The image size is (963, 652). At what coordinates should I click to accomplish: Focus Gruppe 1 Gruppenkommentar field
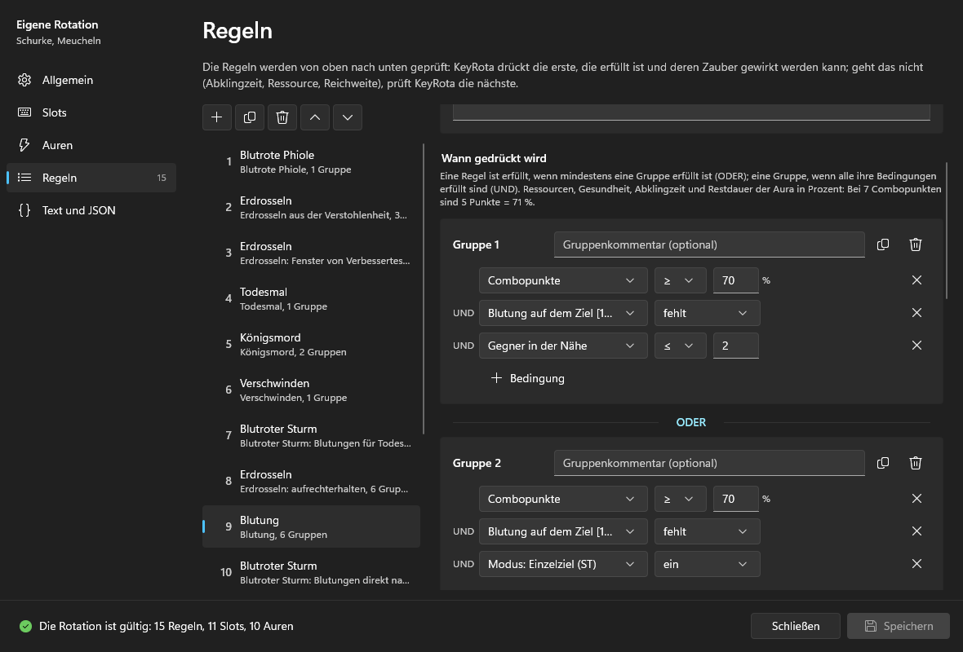709,244
